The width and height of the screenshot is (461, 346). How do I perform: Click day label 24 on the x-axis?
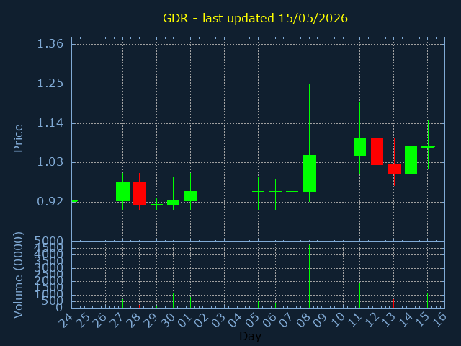66,320
